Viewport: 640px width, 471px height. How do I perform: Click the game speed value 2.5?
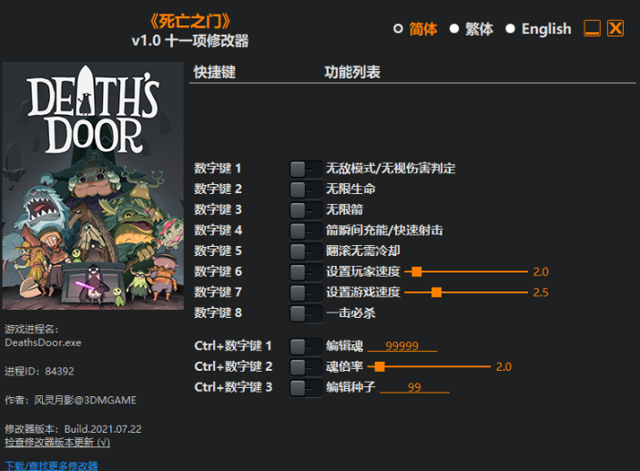click(541, 292)
